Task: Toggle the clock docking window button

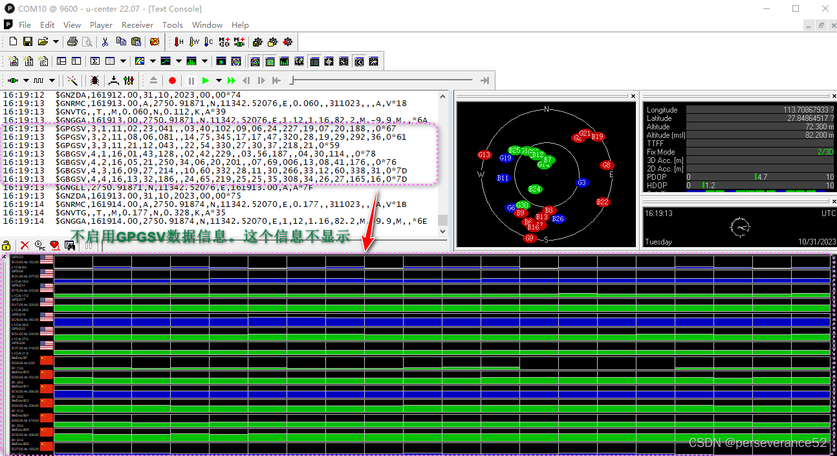Action: point(359,61)
